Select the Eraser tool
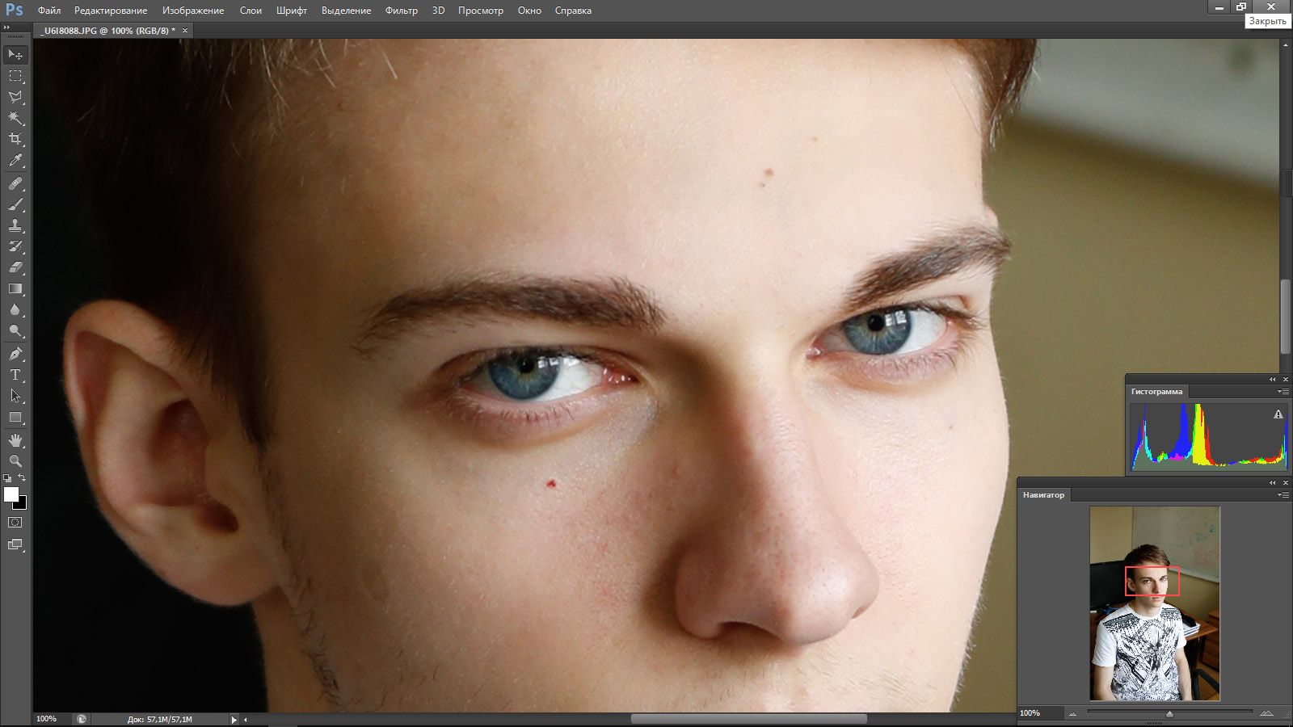 (15, 267)
